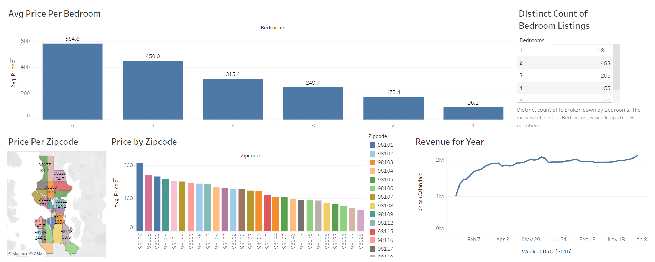The image size is (655, 262).
Task: Select the 98178 bar in Price by Zipcode
Action: coord(310,216)
